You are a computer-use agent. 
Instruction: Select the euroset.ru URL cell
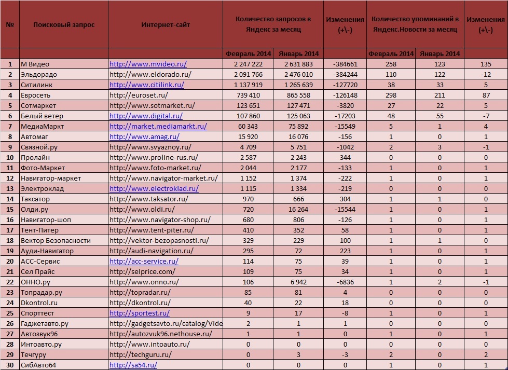click(x=166, y=95)
